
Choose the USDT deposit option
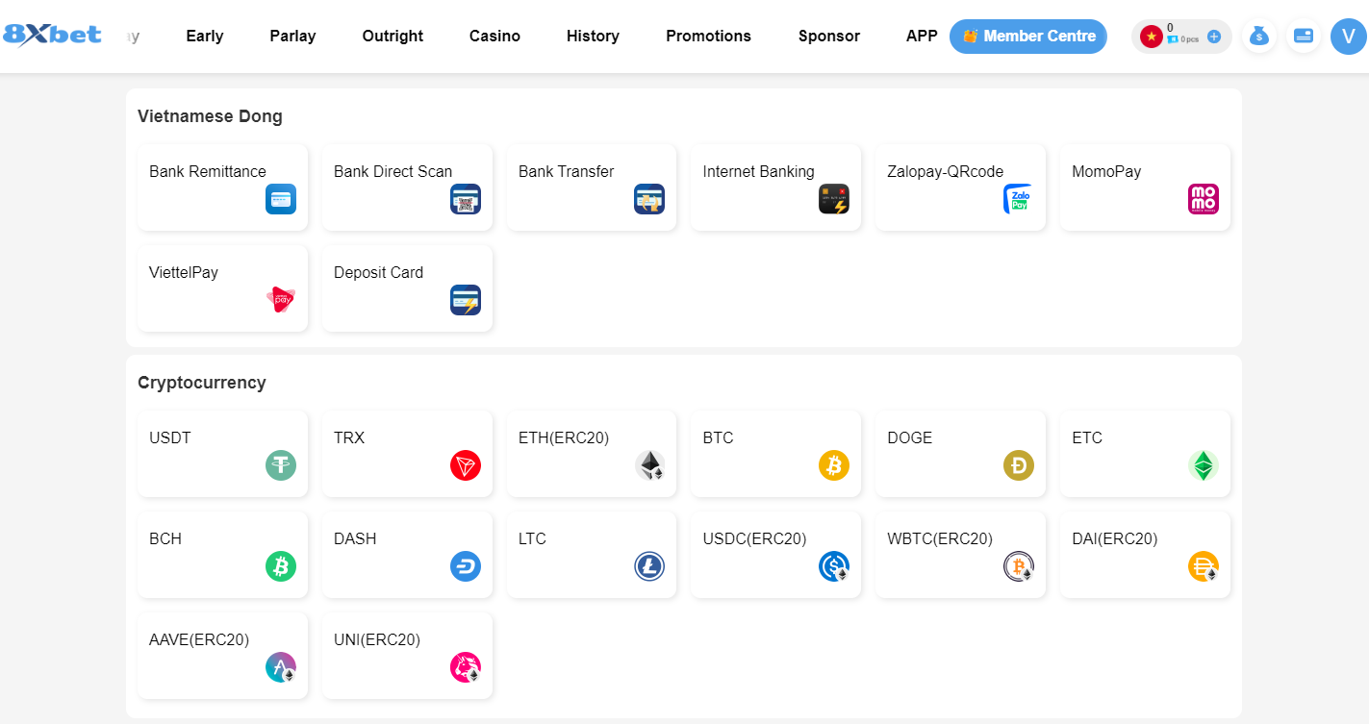point(222,453)
